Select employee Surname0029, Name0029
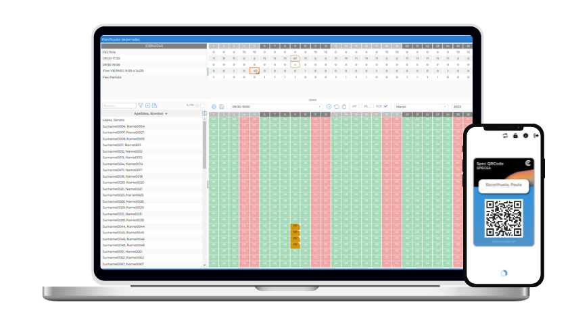 [151, 207]
